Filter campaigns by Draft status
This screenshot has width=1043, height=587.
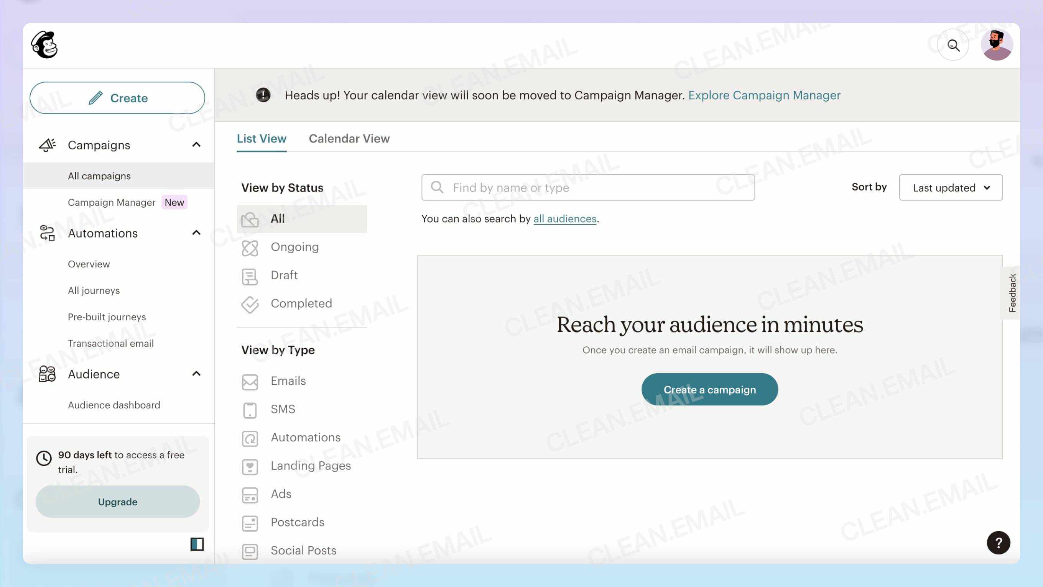[x=284, y=275]
